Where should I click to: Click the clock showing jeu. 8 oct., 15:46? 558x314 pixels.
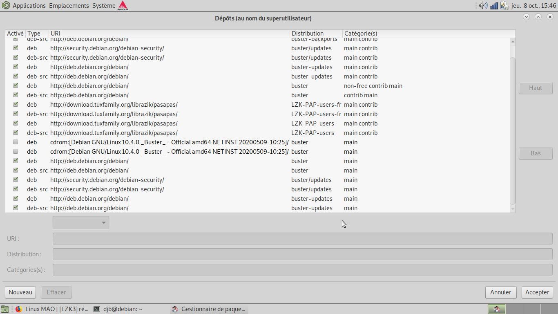point(534,5)
